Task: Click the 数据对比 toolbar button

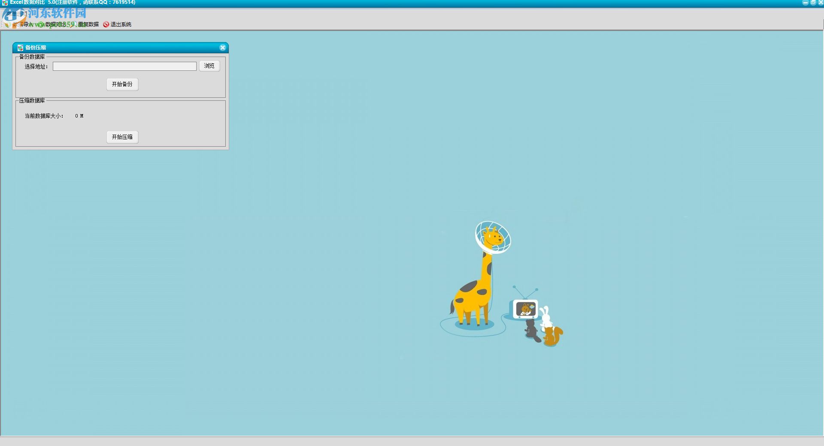Action: click(52, 24)
